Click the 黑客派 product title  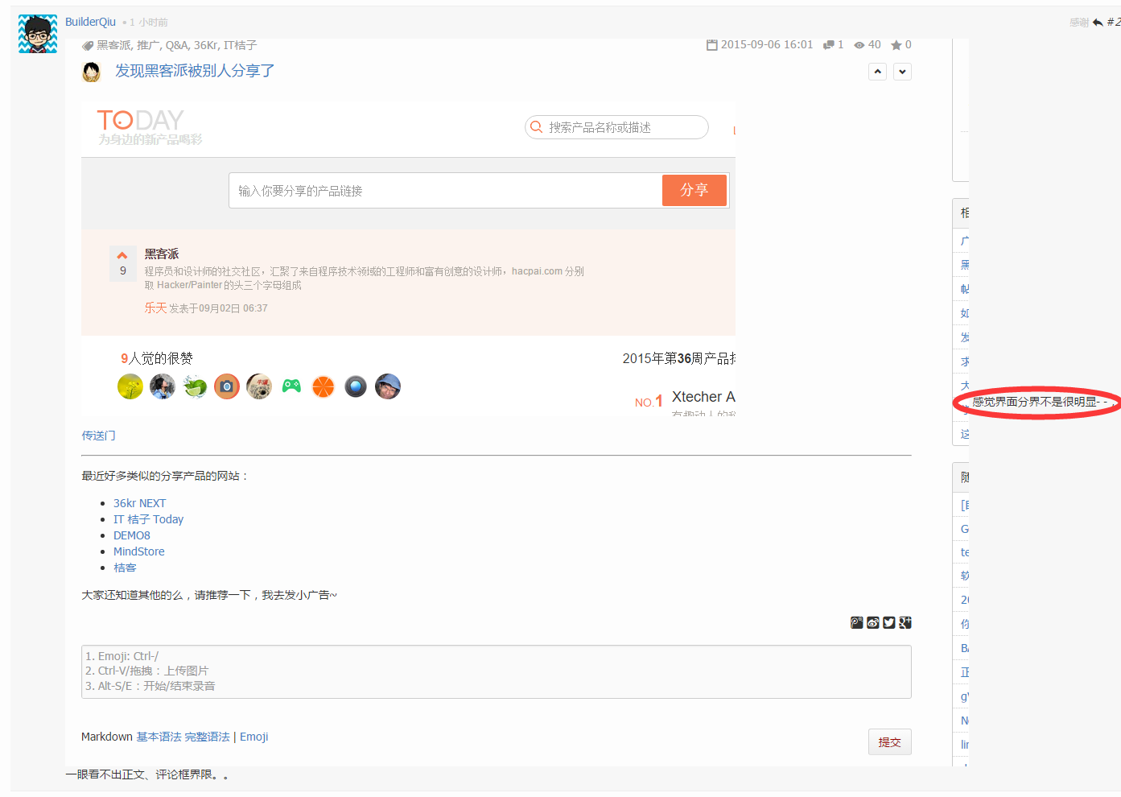[162, 254]
